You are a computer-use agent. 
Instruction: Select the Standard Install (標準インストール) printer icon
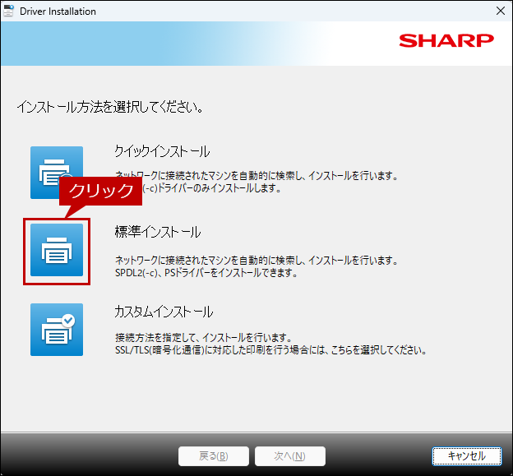coord(57,250)
